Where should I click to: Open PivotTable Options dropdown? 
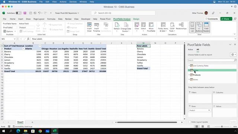15,31
